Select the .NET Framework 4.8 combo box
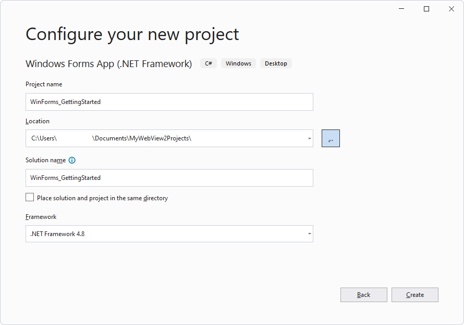This screenshot has width=464, height=325. [x=169, y=233]
